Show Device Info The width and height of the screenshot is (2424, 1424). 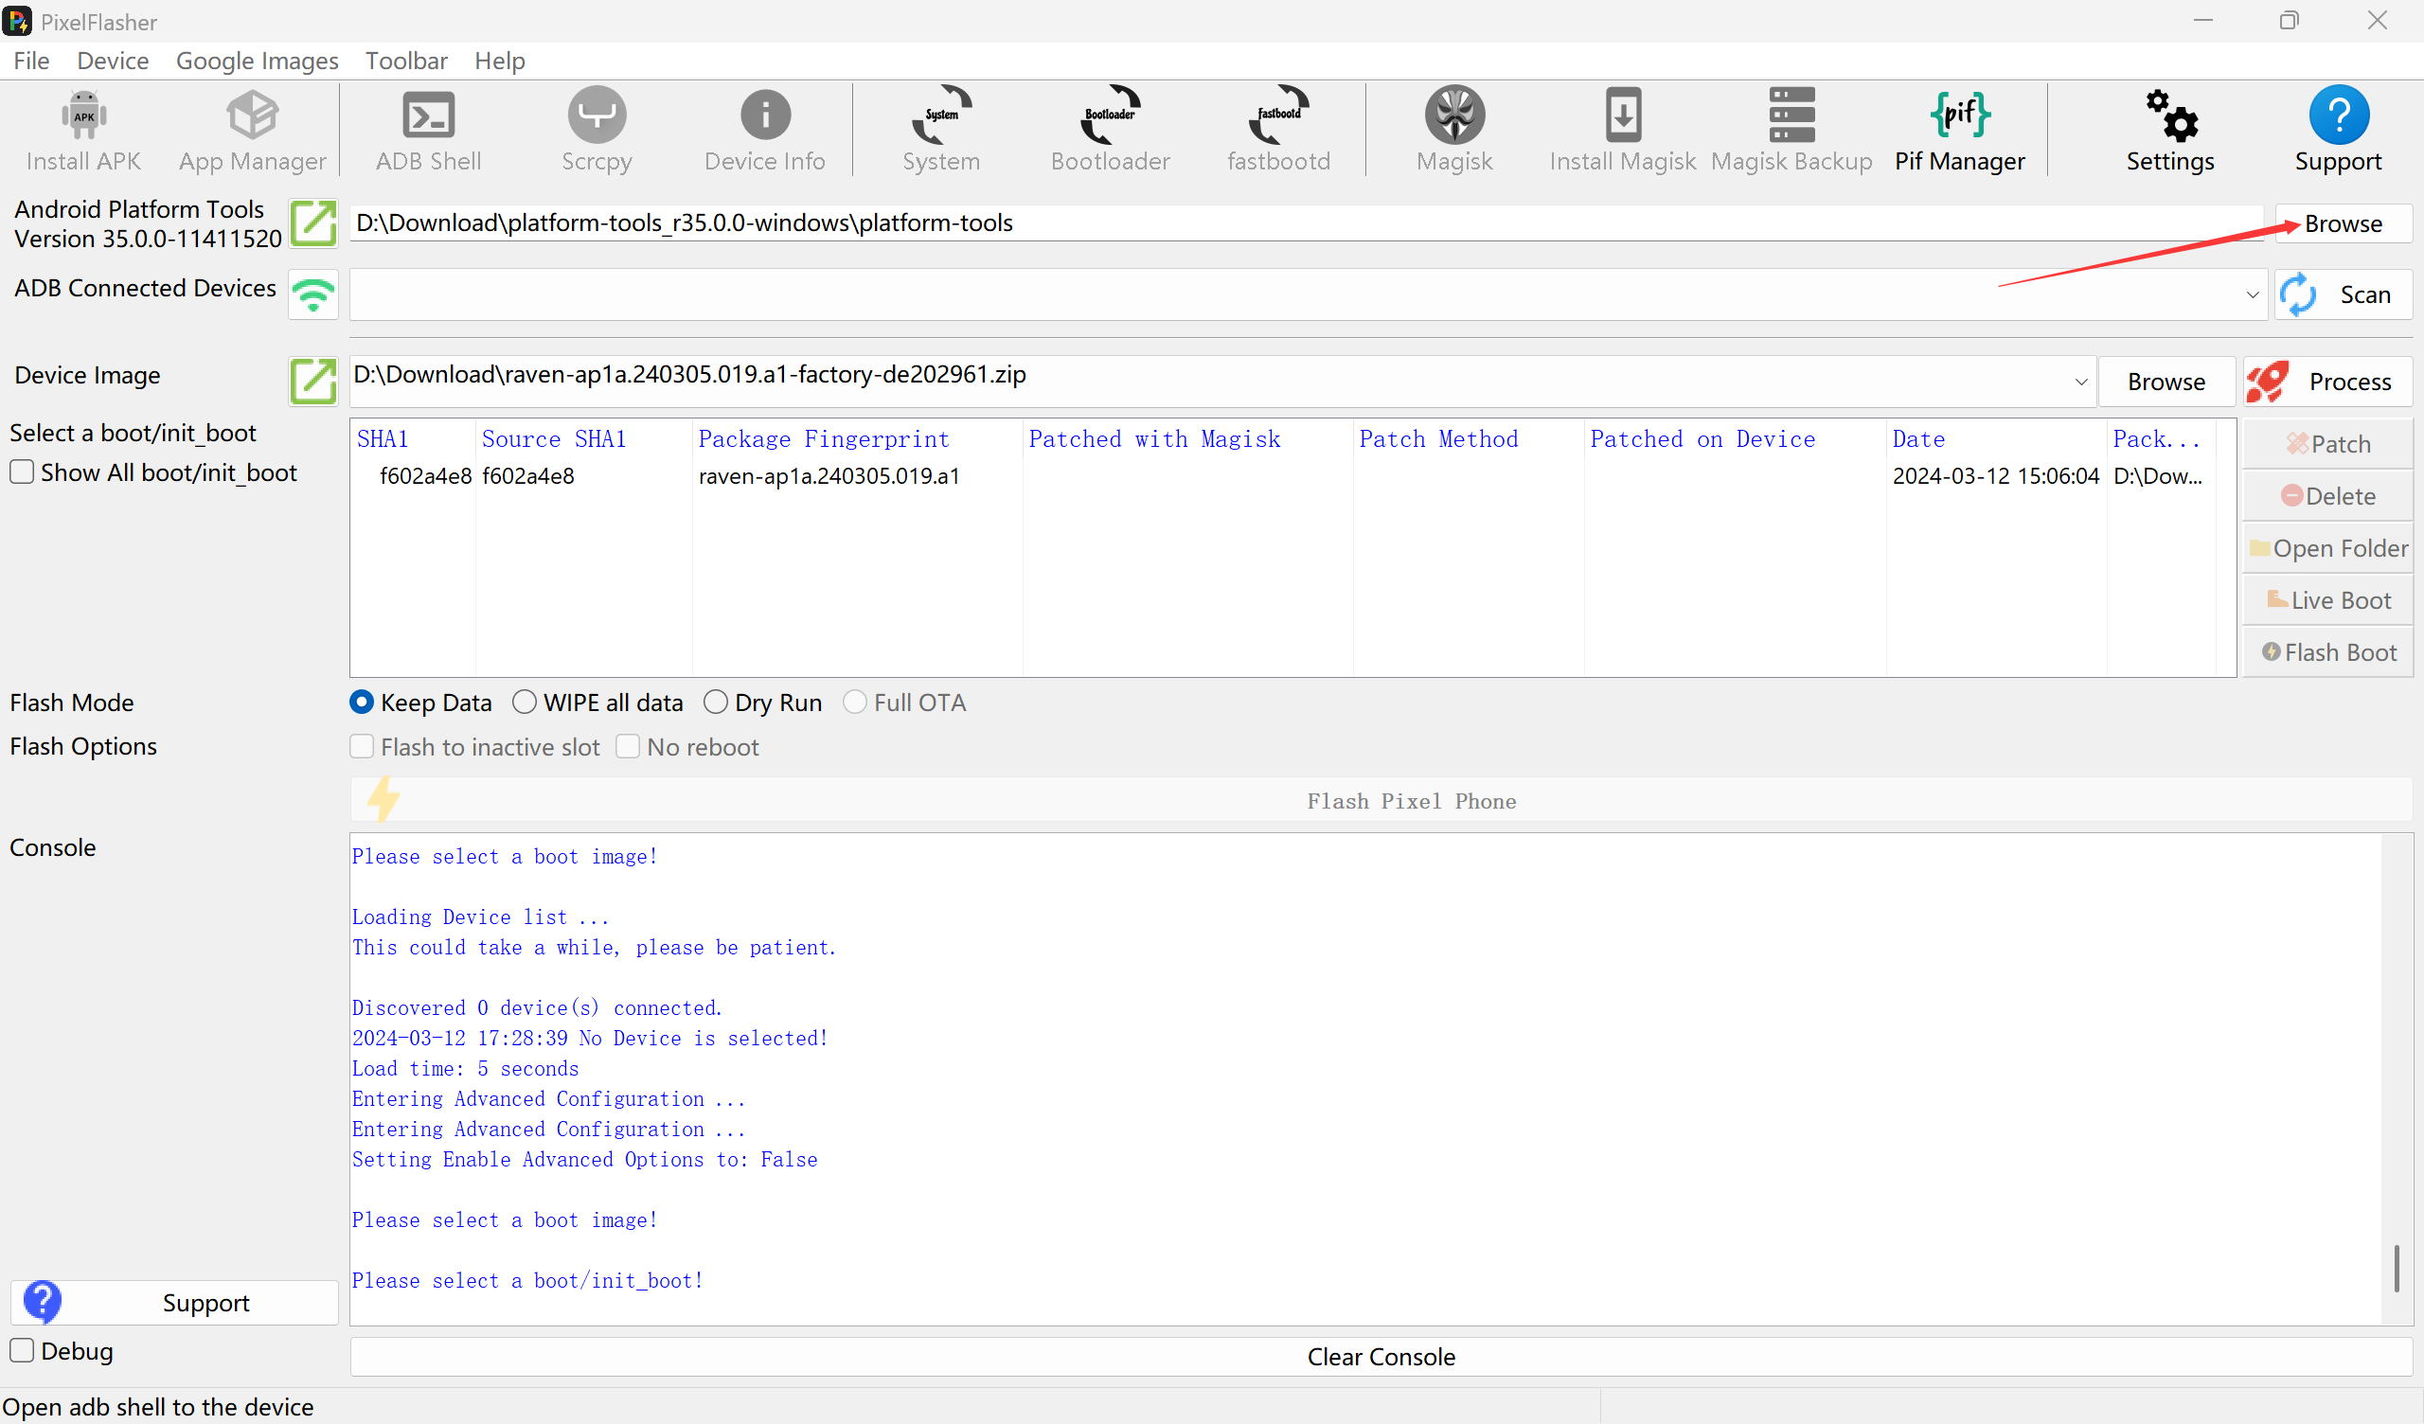tap(765, 130)
